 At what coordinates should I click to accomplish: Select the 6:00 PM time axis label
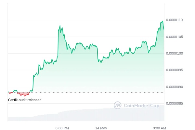click(x=62, y=128)
